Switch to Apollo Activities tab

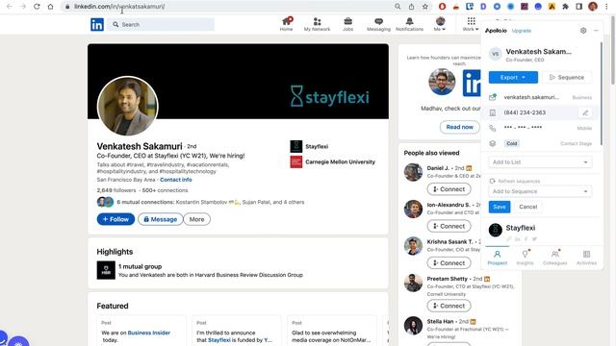tap(586, 258)
